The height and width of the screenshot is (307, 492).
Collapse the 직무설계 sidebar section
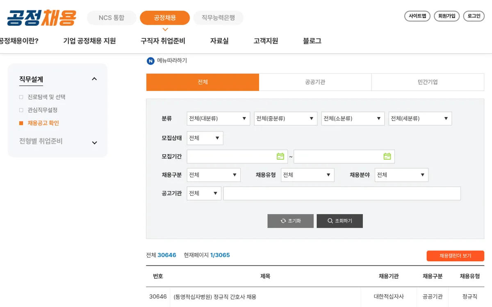pyautogui.click(x=94, y=79)
